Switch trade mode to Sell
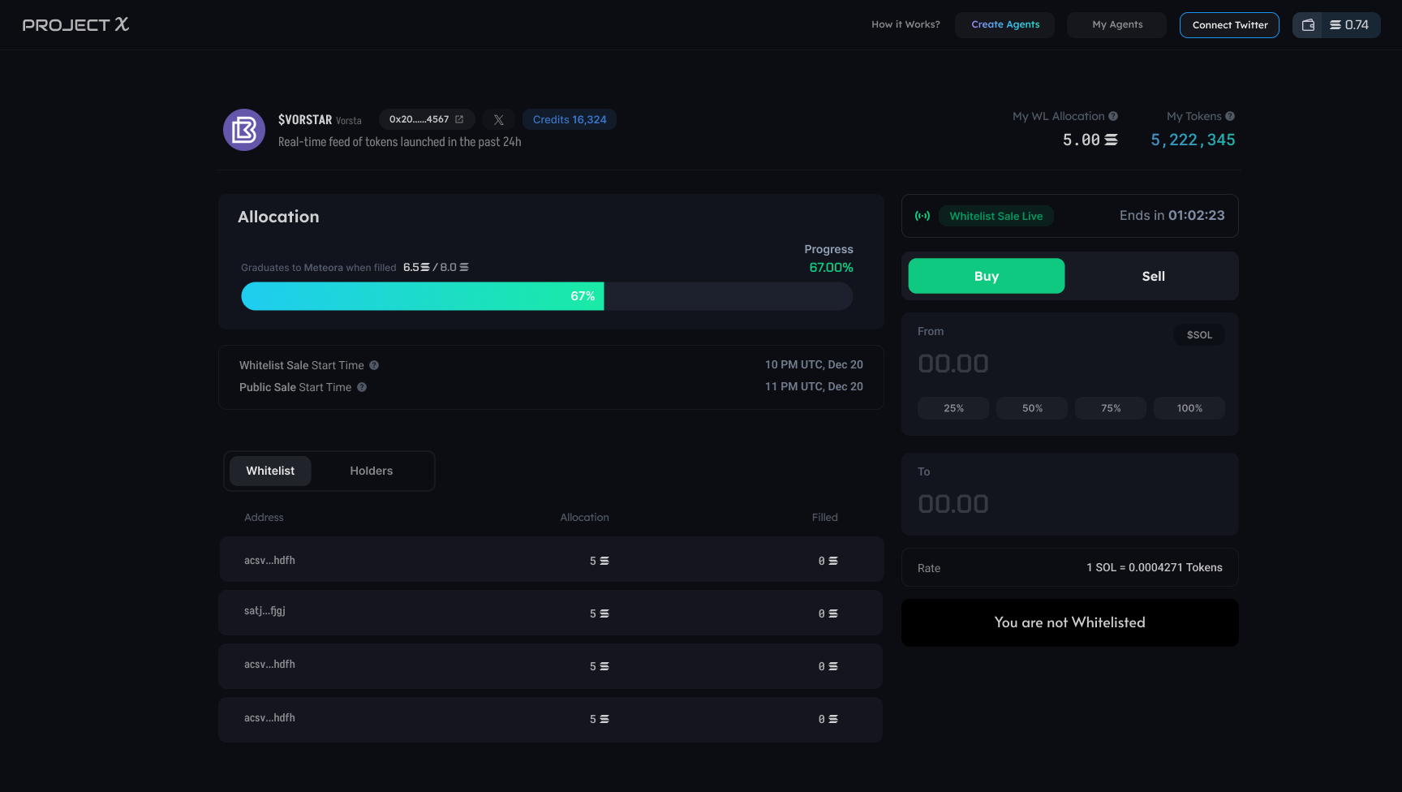This screenshot has height=792, width=1402. (1153, 276)
